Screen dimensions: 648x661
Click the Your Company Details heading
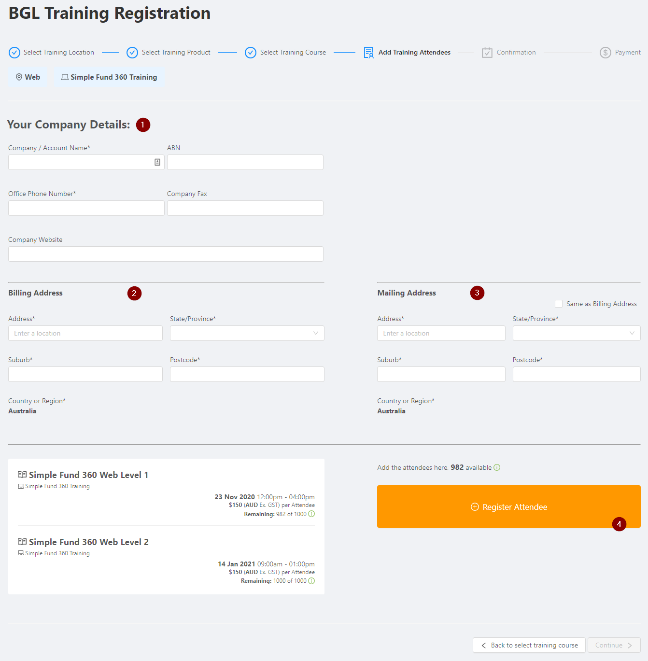[x=69, y=125]
